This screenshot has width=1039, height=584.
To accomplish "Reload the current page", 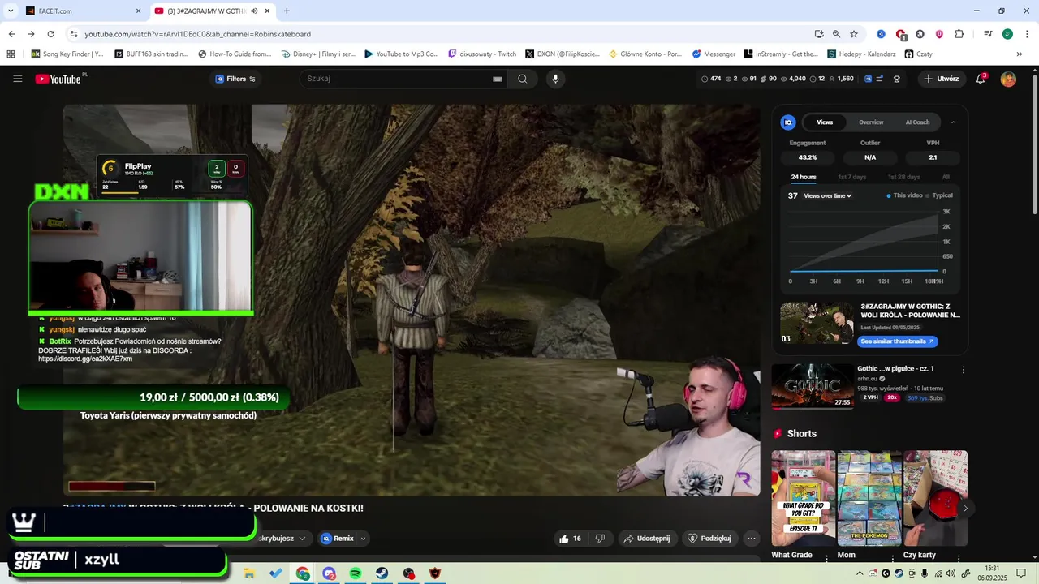I will (x=50, y=34).
